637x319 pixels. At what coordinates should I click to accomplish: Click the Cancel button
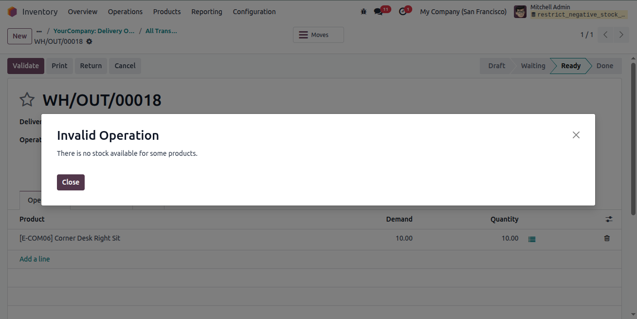click(x=125, y=66)
